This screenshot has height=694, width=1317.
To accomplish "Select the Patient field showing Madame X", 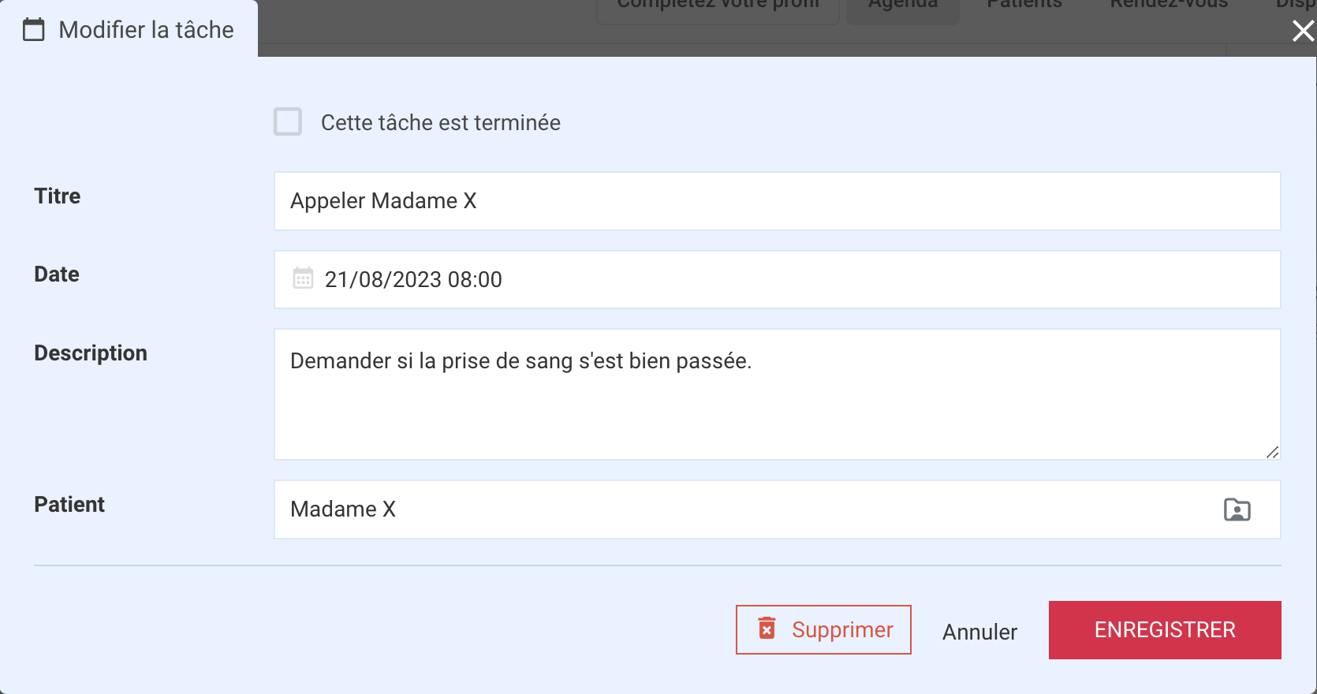I will point(777,509).
